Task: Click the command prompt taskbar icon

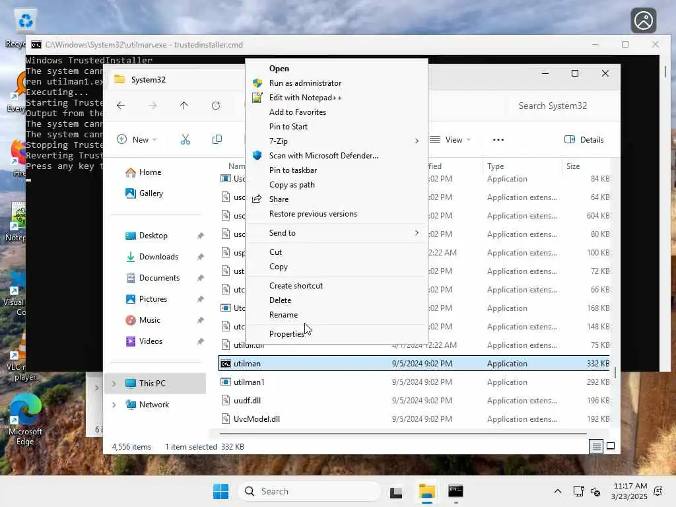Action: coord(456,491)
